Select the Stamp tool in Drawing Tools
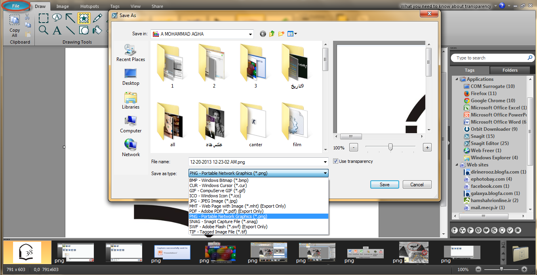The image size is (537, 275). pos(84,18)
